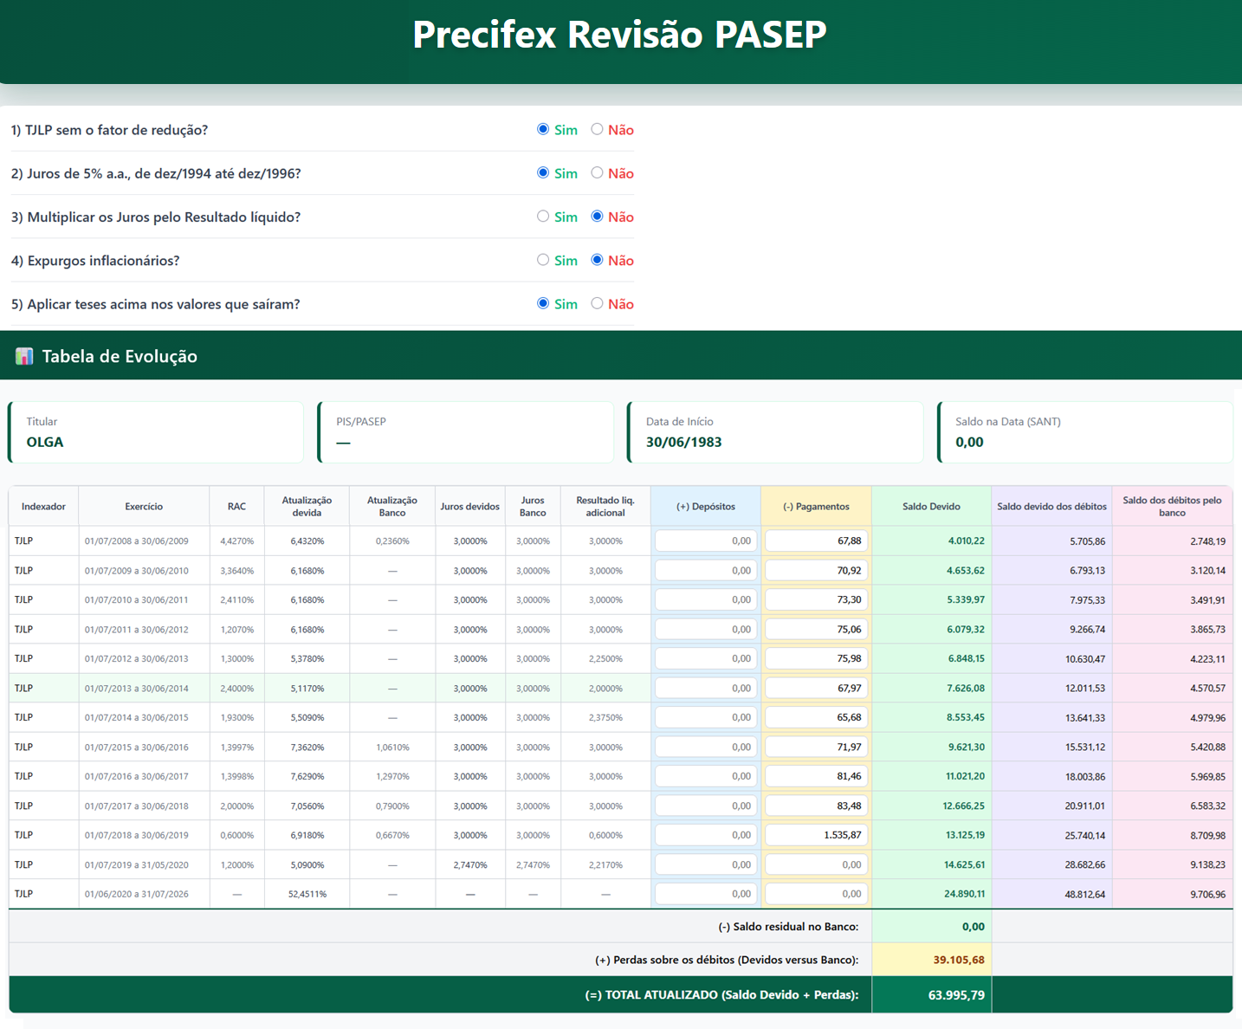1242x1029 pixels.
Task: Set Multiplicar os Juros pelo Resultado líquido to Sim
Action: pyautogui.click(x=543, y=217)
